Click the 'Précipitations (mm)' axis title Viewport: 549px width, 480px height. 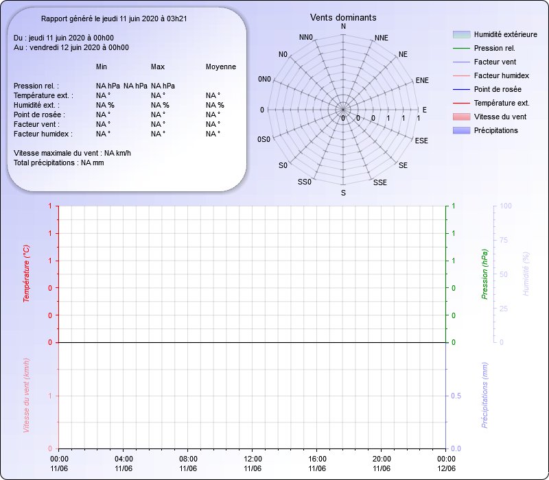click(484, 396)
